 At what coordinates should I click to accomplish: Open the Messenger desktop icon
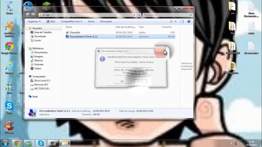coord(9,88)
